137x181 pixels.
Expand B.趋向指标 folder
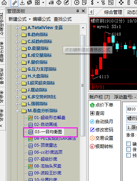click(17, 35)
